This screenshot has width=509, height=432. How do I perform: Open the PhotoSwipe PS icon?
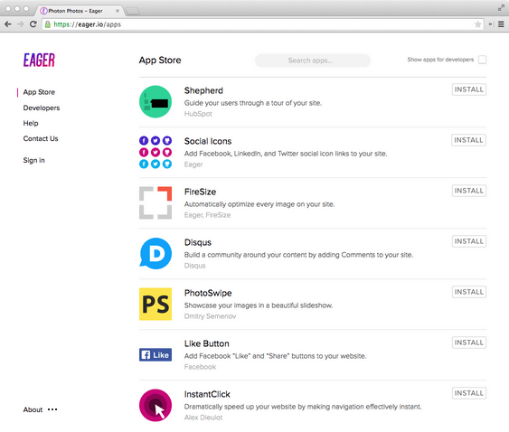(156, 305)
